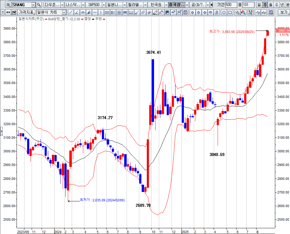Pick the circle shape drawing tool
Screen dimensions: 290x234
(224, 12)
